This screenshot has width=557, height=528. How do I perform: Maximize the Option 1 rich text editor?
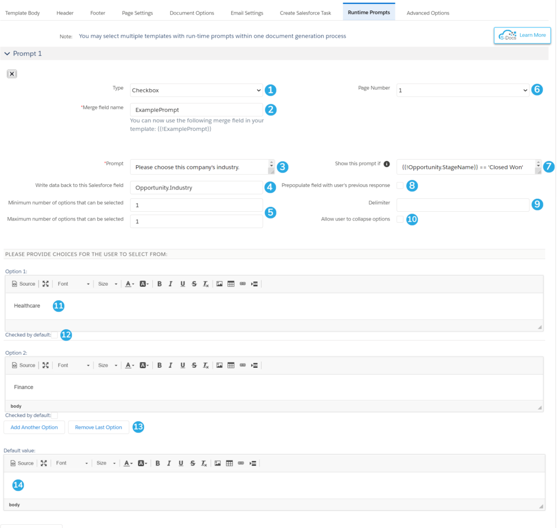click(x=45, y=284)
